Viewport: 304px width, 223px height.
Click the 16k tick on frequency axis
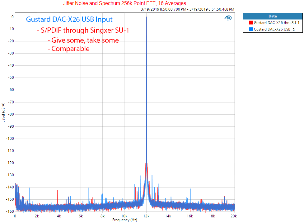tap(190, 216)
